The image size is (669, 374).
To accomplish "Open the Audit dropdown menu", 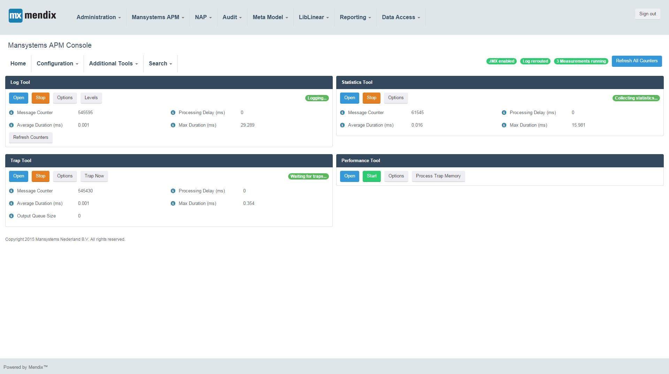I will (232, 17).
